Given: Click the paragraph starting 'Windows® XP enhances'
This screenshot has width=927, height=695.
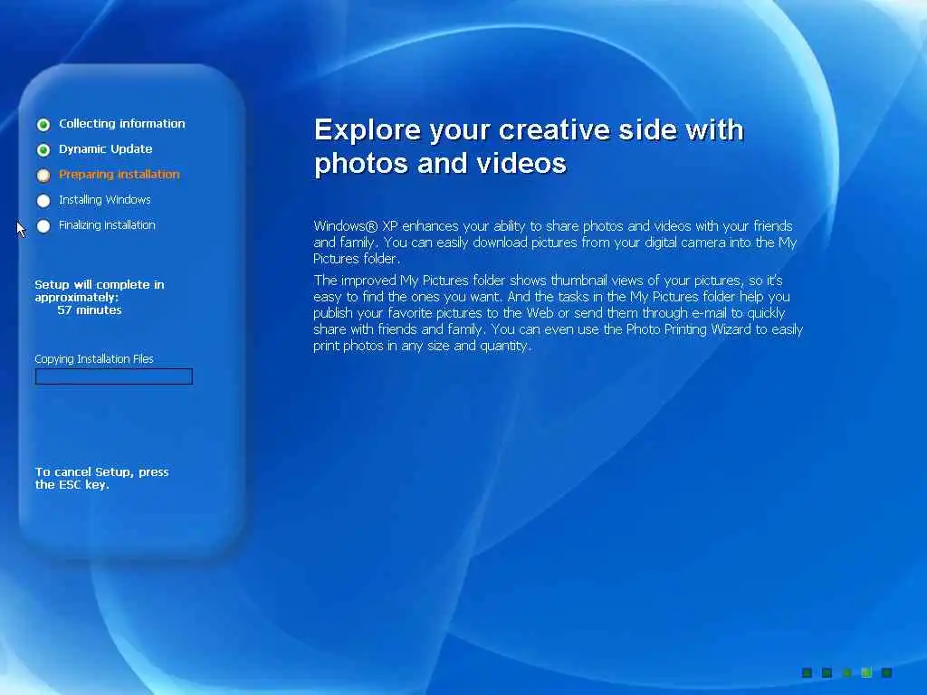Looking at the screenshot, I should pyautogui.click(x=555, y=242).
